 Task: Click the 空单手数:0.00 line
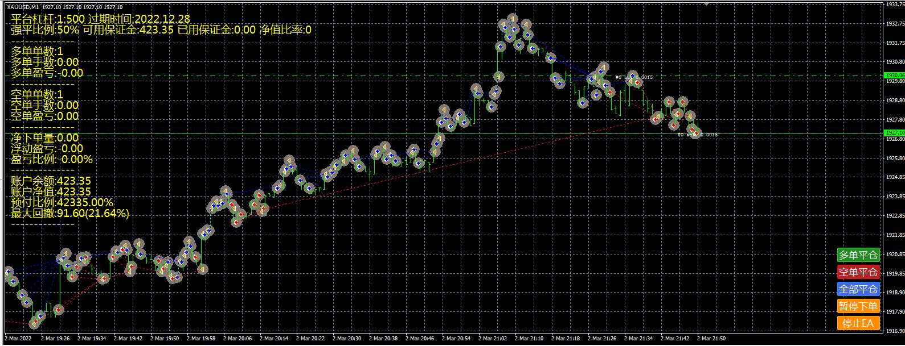tap(45, 106)
